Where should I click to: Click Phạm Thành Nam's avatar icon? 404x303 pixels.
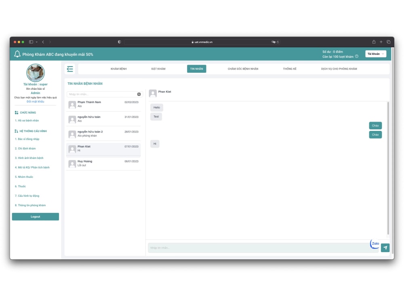tap(72, 104)
